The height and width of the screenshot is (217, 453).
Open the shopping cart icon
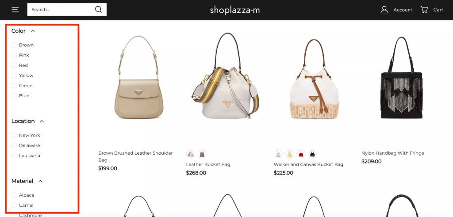(424, 10)
